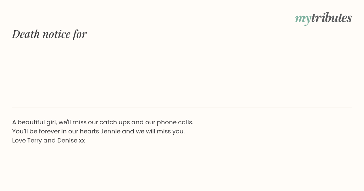The width and height of the screenshot is (364, 191).
Task: Click the "xx" ending the sign-off
Action: click(x=82, y=141)
